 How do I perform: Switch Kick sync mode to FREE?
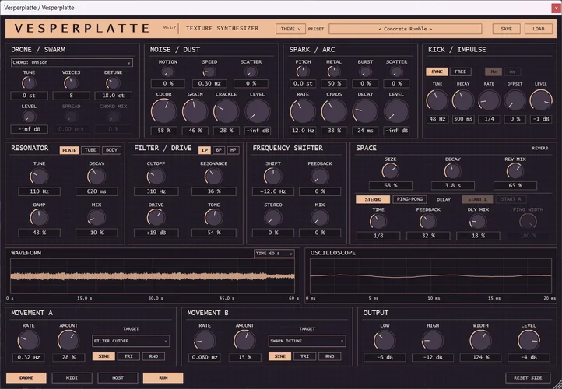(460, 72)
